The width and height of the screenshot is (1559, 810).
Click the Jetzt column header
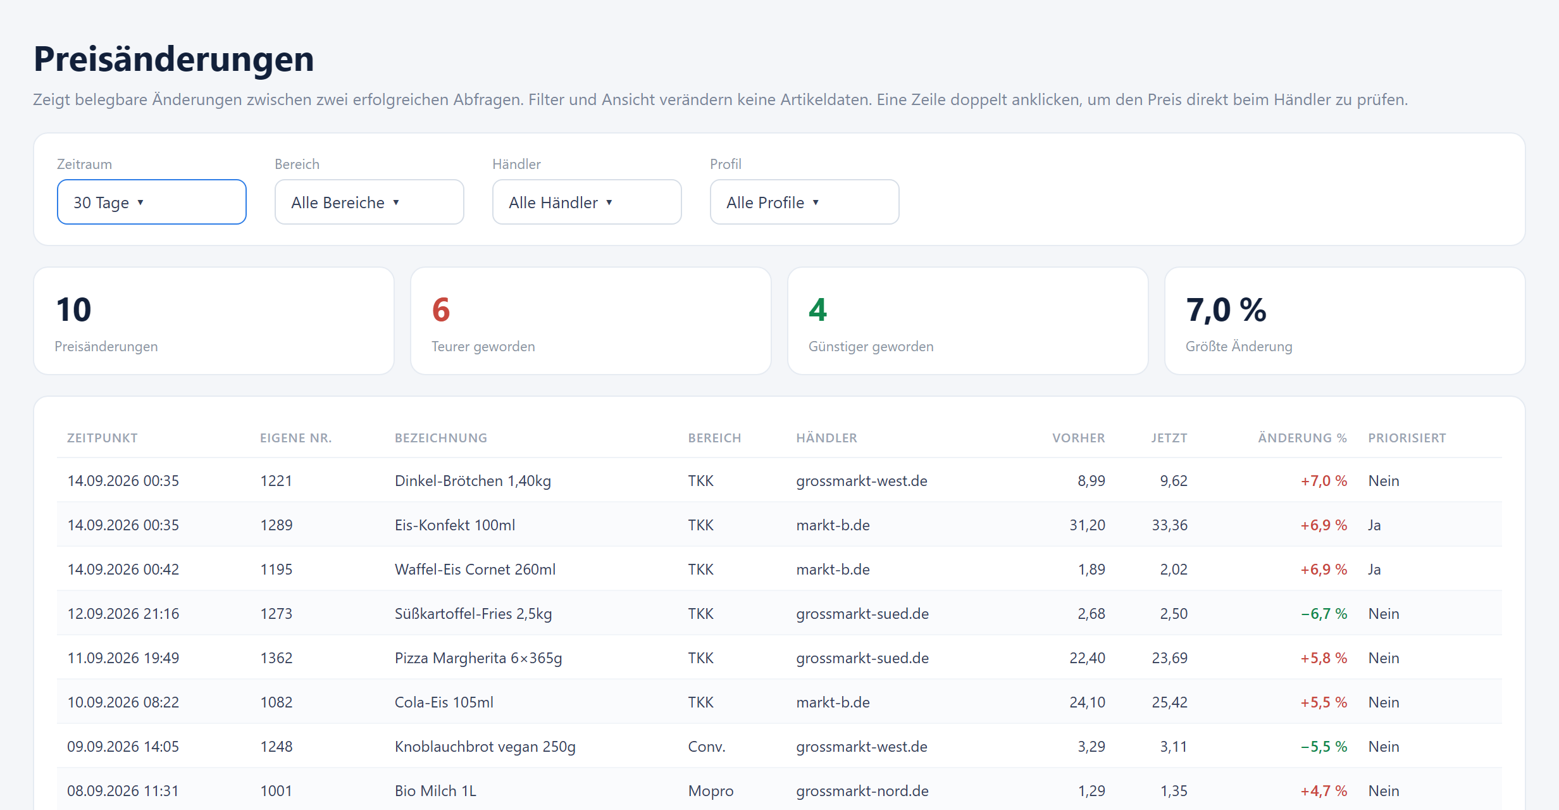tap(1169, 438)
